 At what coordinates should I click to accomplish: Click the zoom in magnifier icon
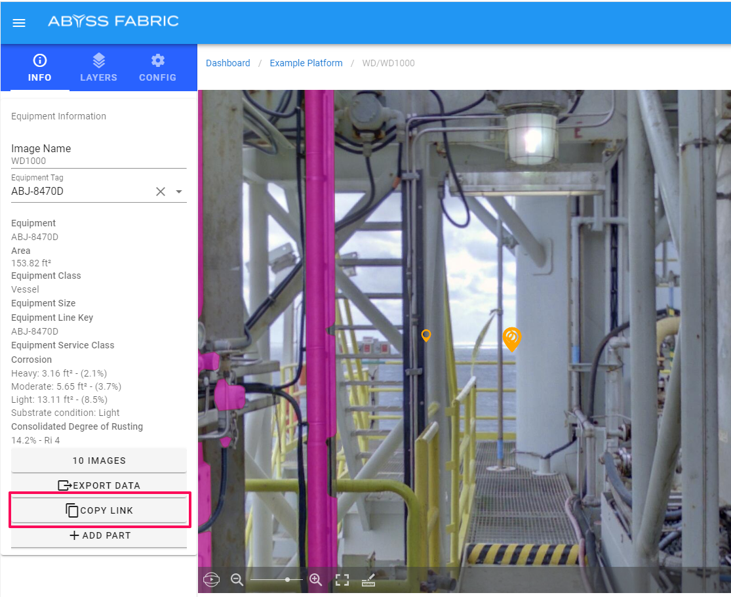315,579
